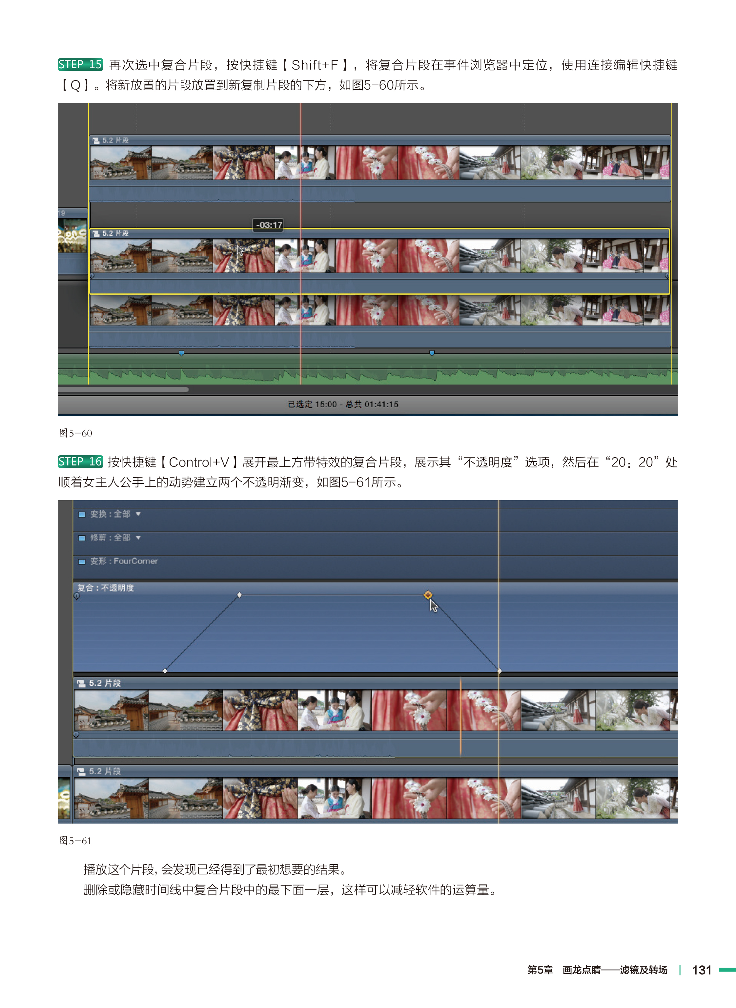Click bottom-right opacity keyframe where fade-out ends
Image resolution: width=736 pixels, height=1008 pixels.
coord(499,671)
